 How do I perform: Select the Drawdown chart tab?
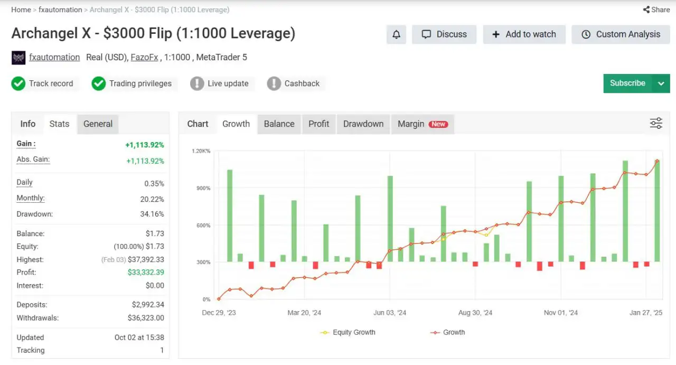pos(363,124)
